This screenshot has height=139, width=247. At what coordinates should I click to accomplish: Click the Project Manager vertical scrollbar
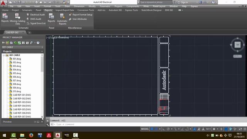click(x=42, y=64)
